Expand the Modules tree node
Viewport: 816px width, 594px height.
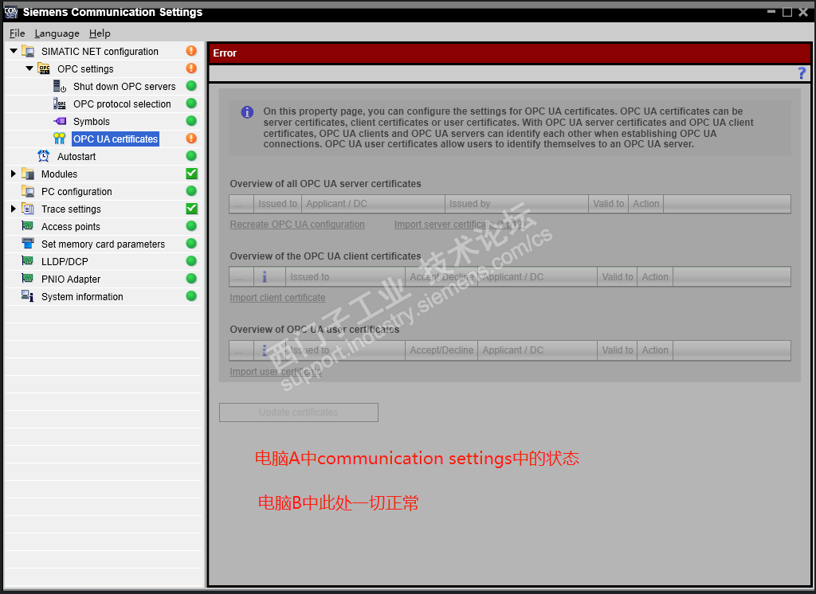pos(14,174)
